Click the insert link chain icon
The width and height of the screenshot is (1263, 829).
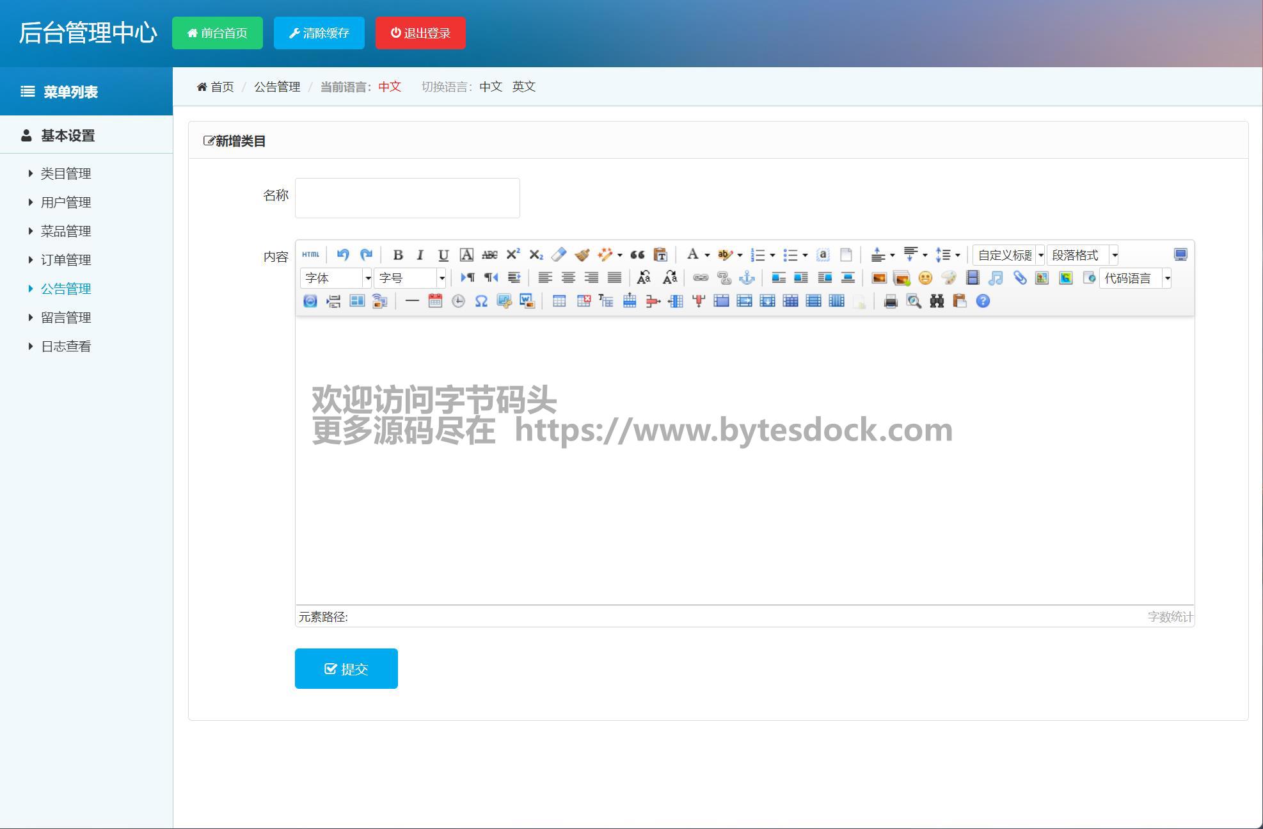(701, 278)
